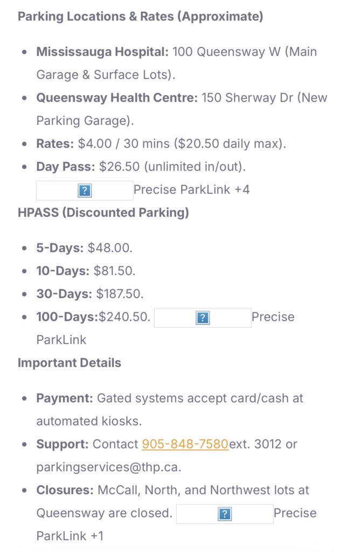Screen dimensions: 347x552
Task: Click the 10-Days $81.50 pass item
Action: pos(86,271)
